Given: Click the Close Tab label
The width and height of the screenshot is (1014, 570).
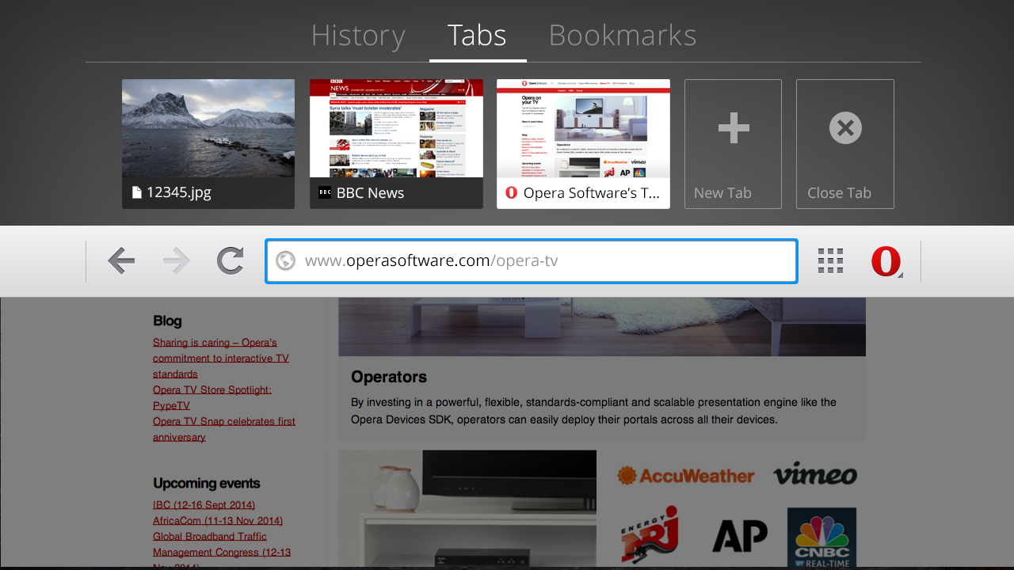Looking at the screenshot, I should [839, 193].
